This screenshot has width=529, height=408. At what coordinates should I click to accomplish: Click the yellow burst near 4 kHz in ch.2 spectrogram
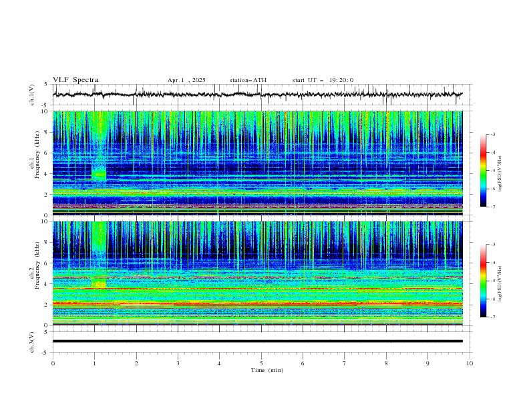(x=99, y=283)
